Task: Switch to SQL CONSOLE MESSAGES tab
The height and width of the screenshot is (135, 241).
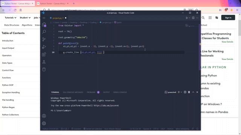Action: pos(73,92)
